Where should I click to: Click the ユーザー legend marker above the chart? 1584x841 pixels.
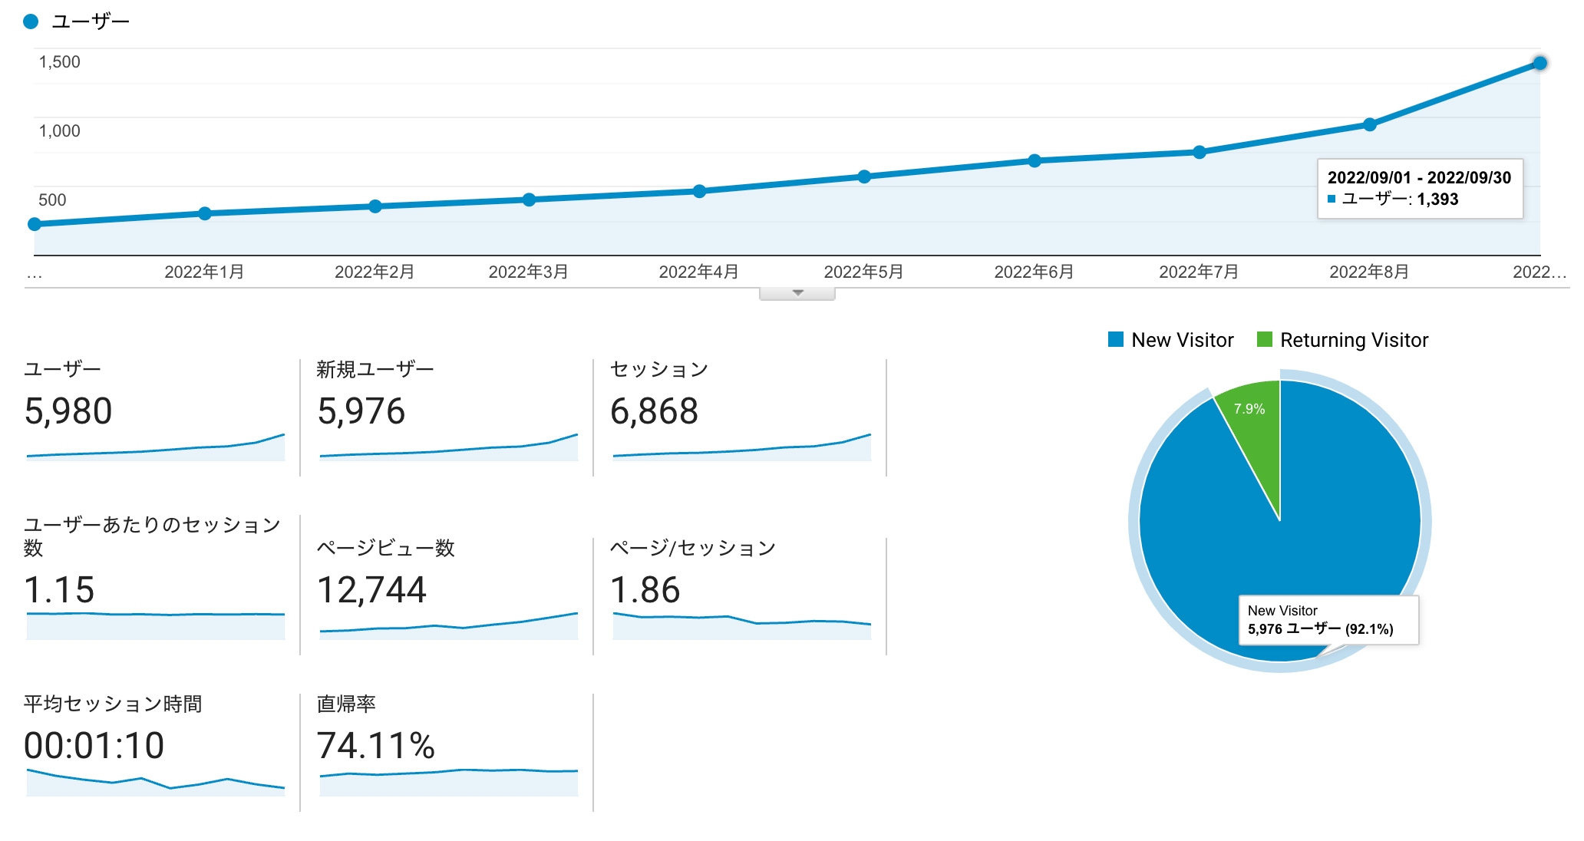tap(31, 21)
